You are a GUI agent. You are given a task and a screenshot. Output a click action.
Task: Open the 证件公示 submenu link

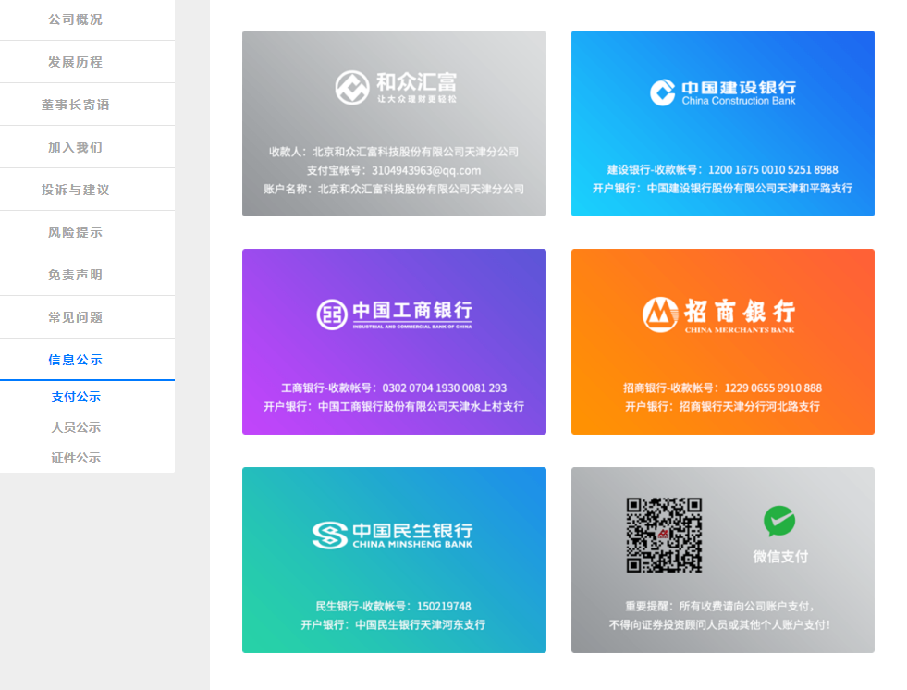pos(76,458)
